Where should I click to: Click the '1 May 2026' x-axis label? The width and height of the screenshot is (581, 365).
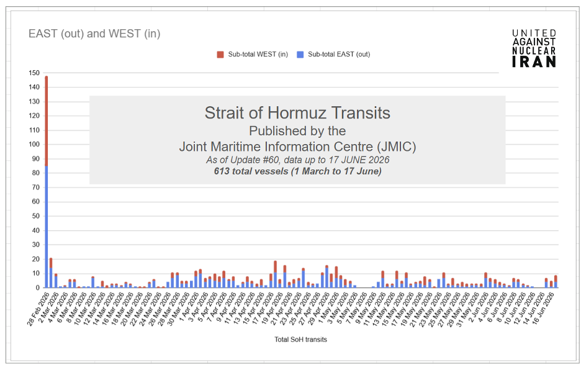(328, 307)
